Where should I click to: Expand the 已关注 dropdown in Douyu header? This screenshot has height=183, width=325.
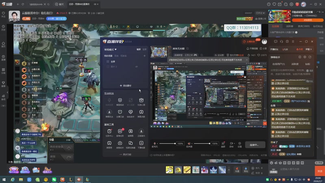tap(260, 13)
